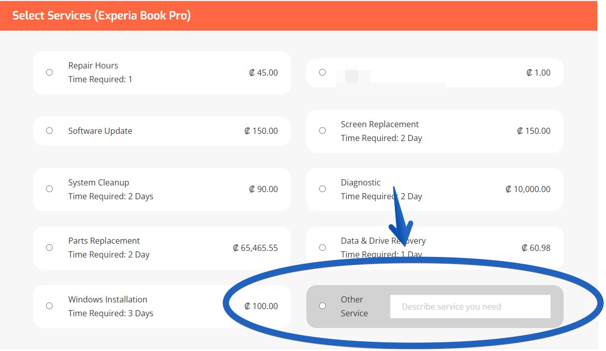Click the Select Services (Experia Book Pro) heading
Viewport: 606px width, 351px height.
pos(102,15)
